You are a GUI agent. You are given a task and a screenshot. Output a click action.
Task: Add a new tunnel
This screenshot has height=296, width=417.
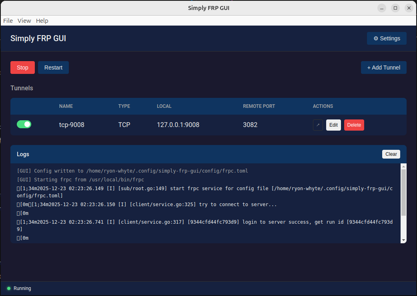click(x=383, y=67)
